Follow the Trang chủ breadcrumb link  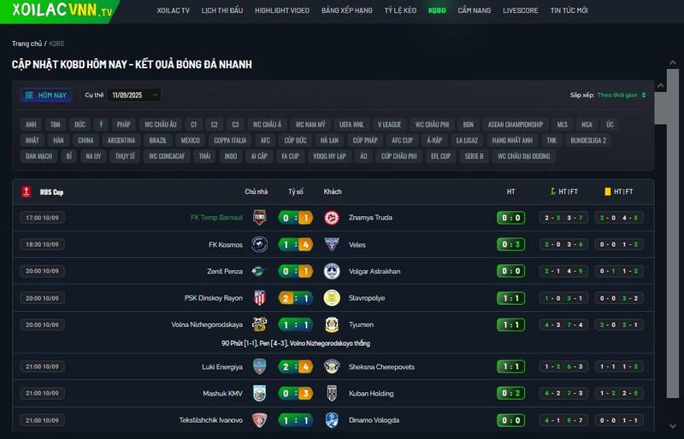coord(27,44)
